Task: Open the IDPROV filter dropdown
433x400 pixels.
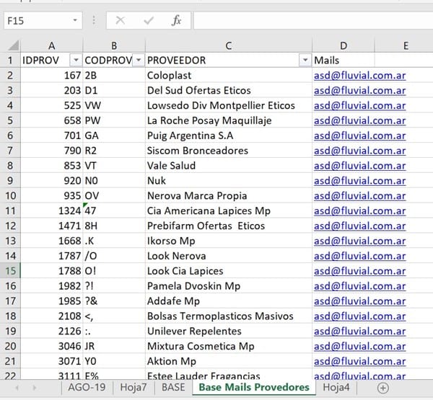Action: pos(76,60)
